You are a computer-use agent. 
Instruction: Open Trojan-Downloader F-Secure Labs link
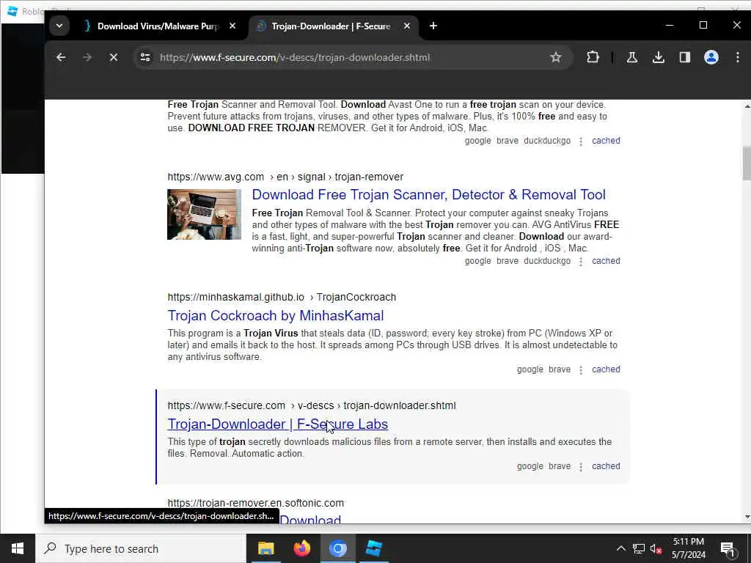pyautogui.click(x=278, y=424)
